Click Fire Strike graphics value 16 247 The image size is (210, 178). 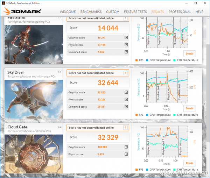click(x=101, y=38)
